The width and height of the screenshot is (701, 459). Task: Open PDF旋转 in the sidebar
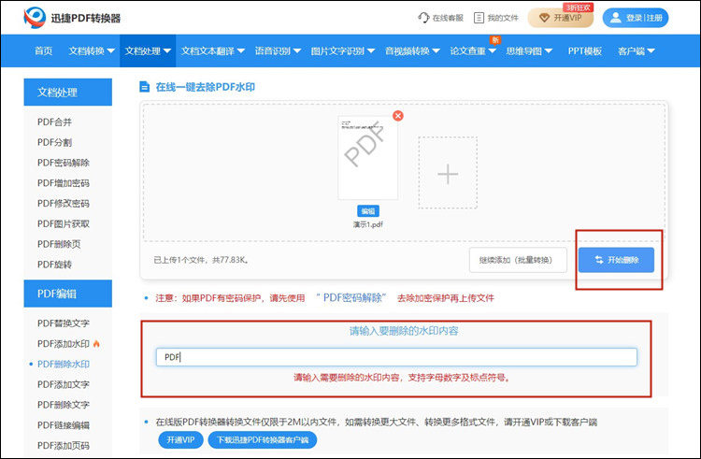(x=54, y=265)
